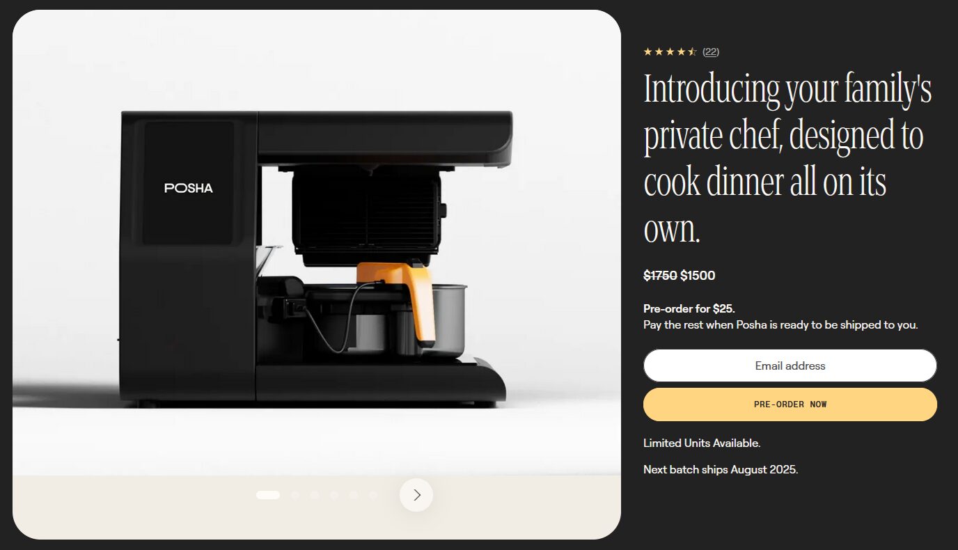This screenshot has height=550, width=958.
Task: Select the active first carousel indicator
Action: [268, 495]
